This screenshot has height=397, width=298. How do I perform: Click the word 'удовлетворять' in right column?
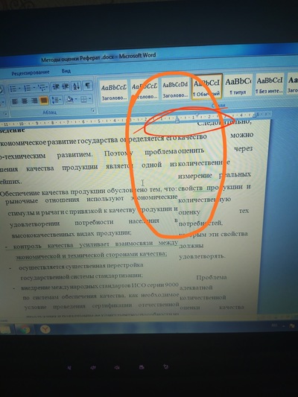point(202,257)
